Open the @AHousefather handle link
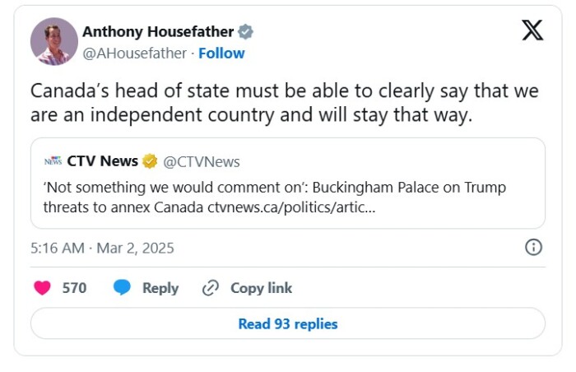The height and width of the screenshot is (372, 576). coord(134,53)
